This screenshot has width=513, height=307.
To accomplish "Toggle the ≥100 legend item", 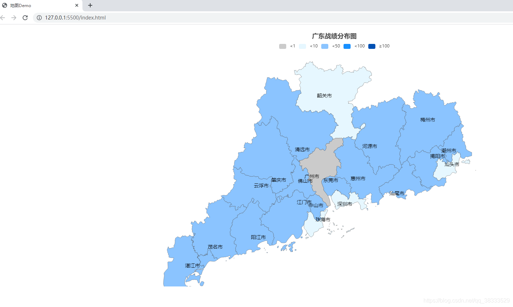I will (x=377, y=46).
